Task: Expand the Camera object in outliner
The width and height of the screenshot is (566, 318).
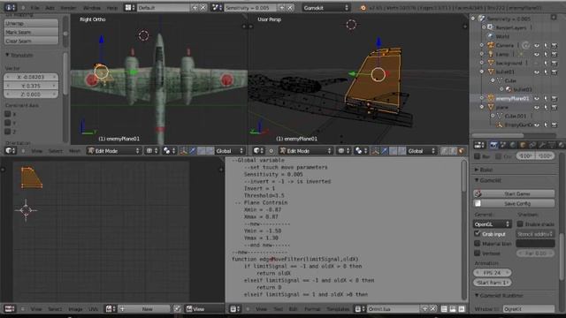Action: point(482,45)
